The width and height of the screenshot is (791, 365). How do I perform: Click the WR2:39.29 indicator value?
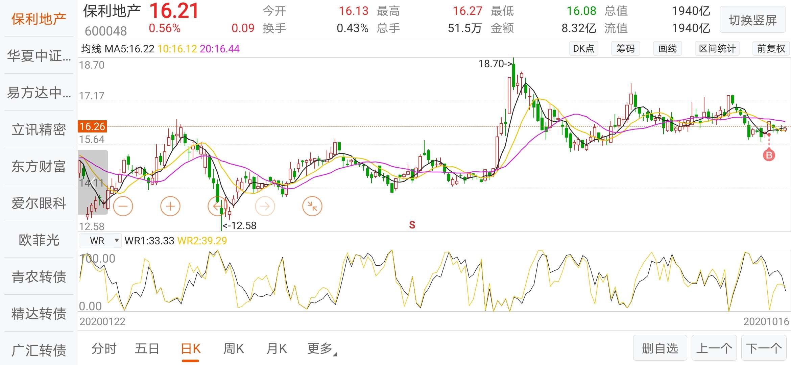[202, 241]
